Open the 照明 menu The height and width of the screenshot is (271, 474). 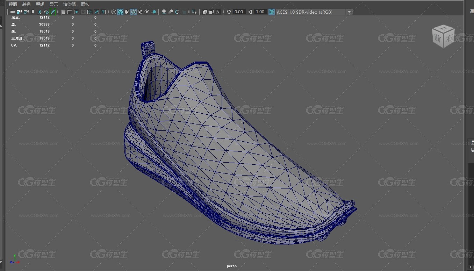pos(40,4)
